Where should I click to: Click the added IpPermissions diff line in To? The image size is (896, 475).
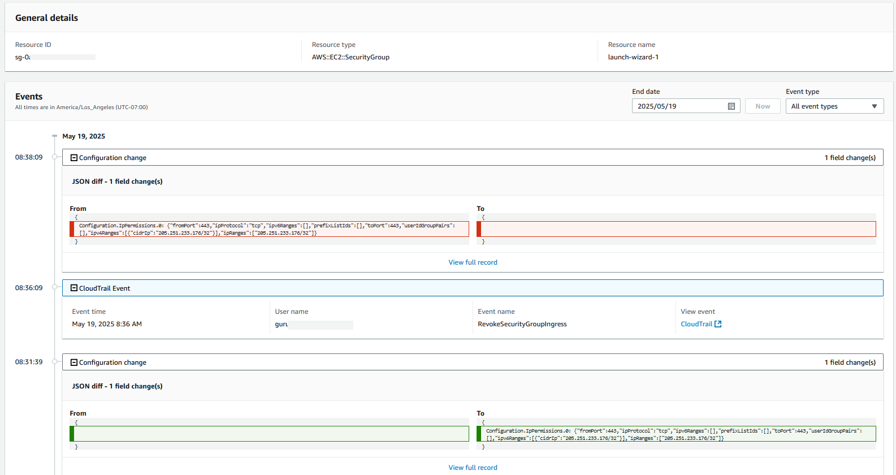coord(676,434)
